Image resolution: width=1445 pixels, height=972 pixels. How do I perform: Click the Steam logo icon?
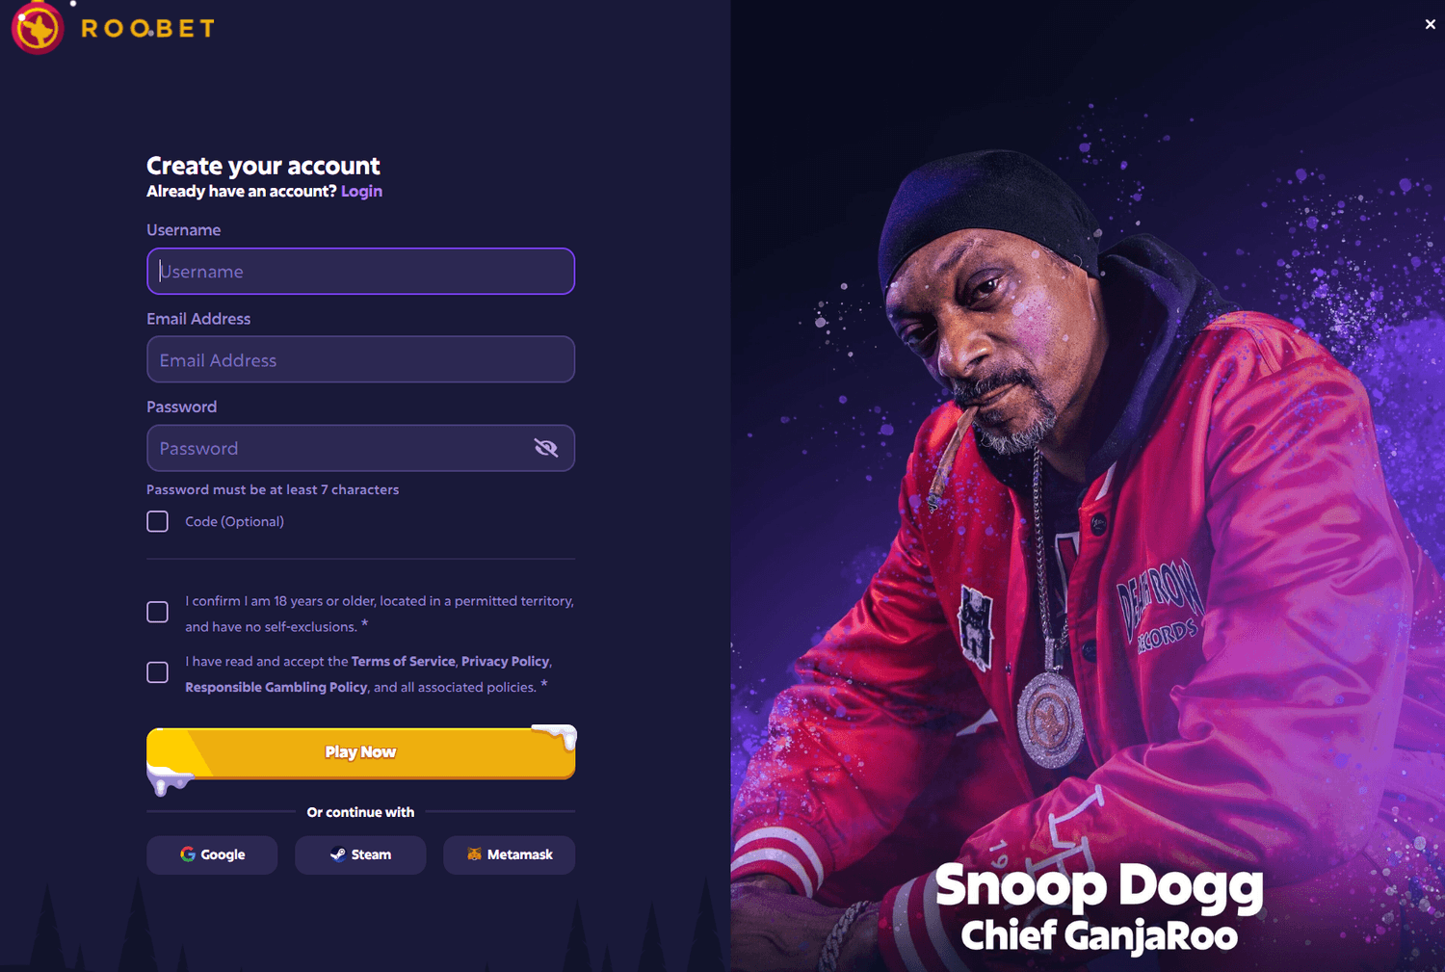[x=337, y=854]
